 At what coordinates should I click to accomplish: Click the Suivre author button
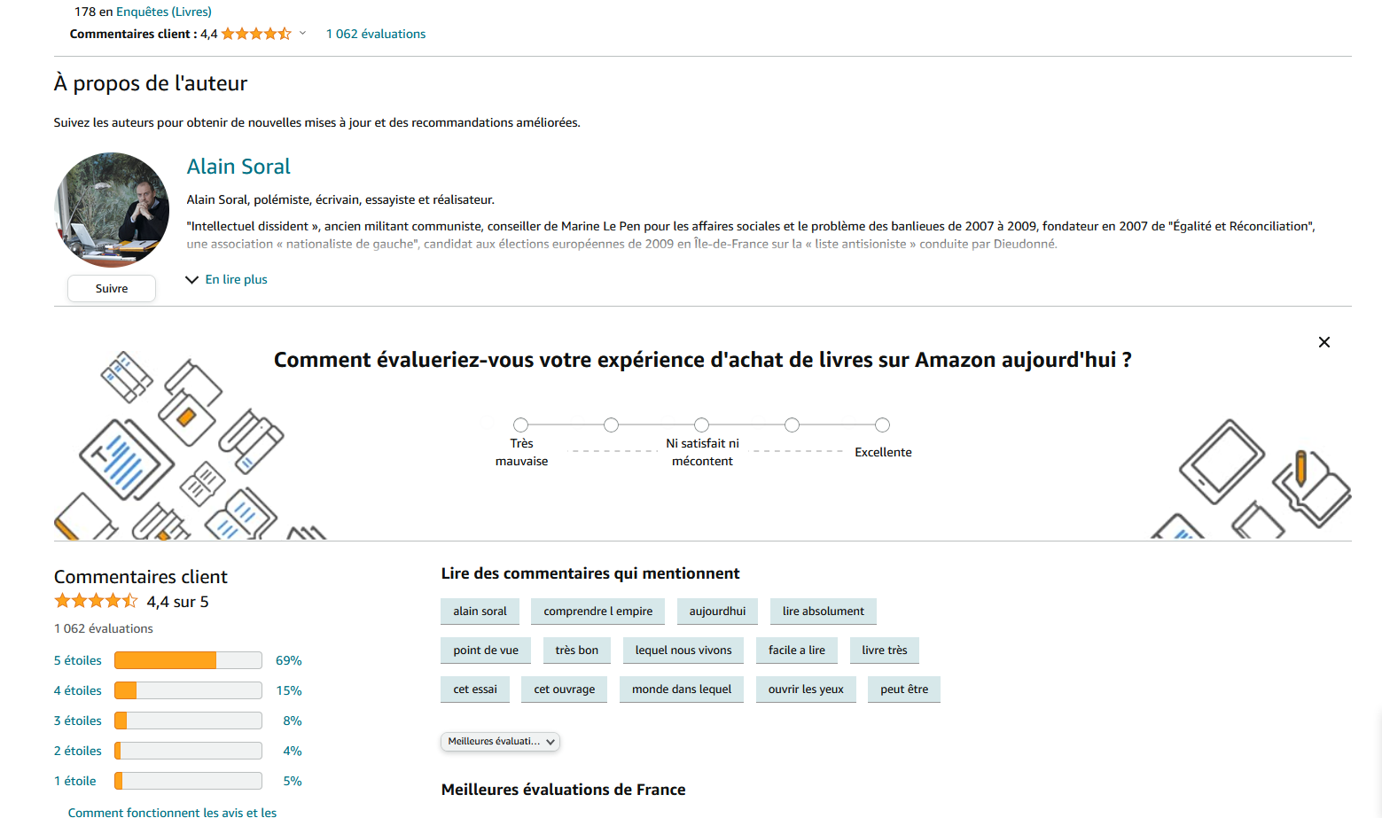coord(112,289)
